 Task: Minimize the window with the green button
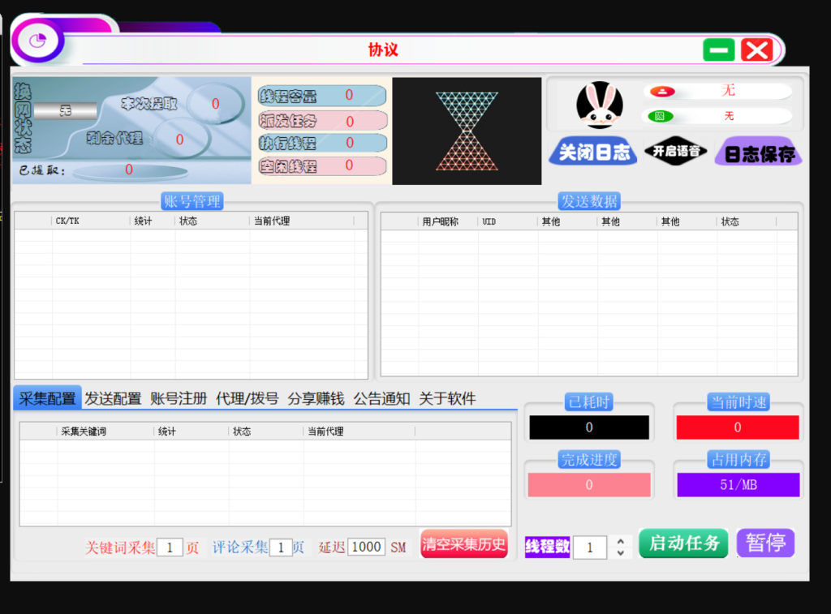[x=718, y=50]
